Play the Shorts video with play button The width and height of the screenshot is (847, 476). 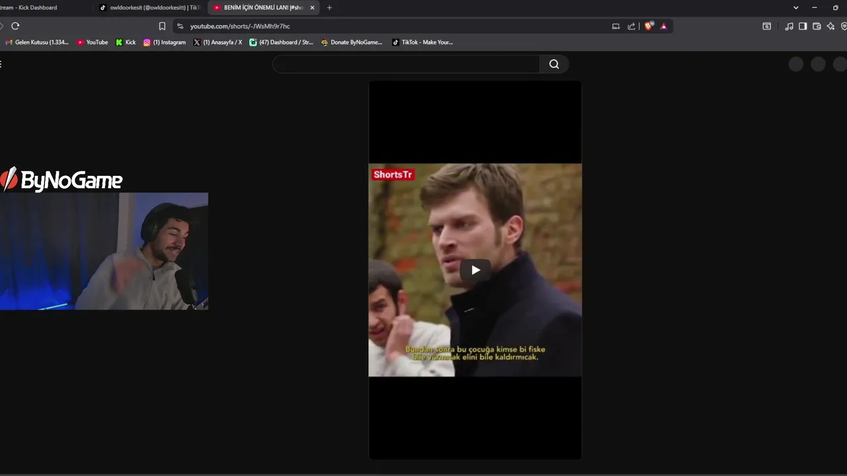pos(475,270)
